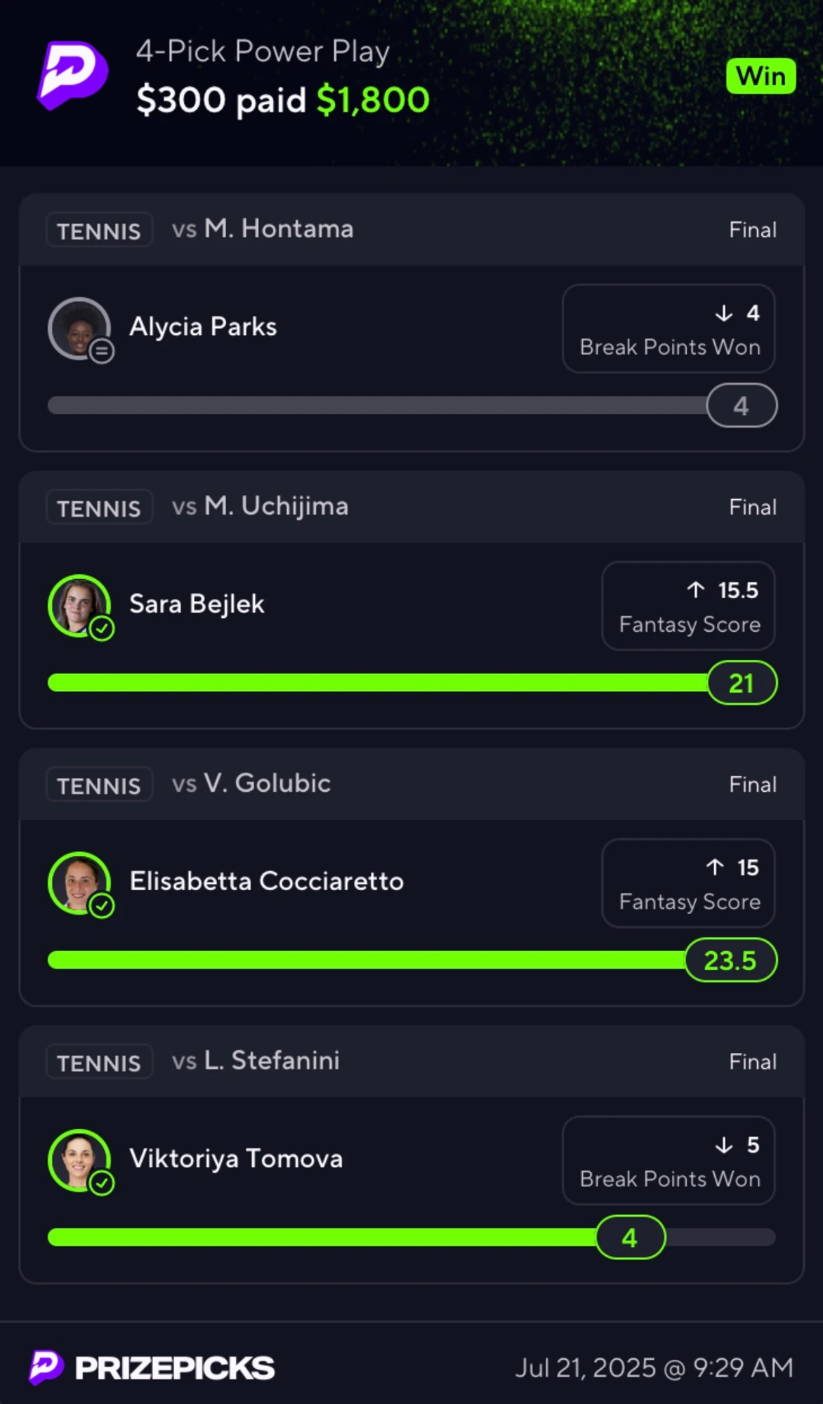Click the Tomova progress marker showing 4
The image size is (823, 1404).
point(630,1238)
